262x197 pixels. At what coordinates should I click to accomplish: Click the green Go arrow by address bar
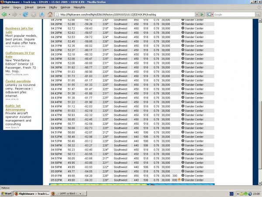202,14
